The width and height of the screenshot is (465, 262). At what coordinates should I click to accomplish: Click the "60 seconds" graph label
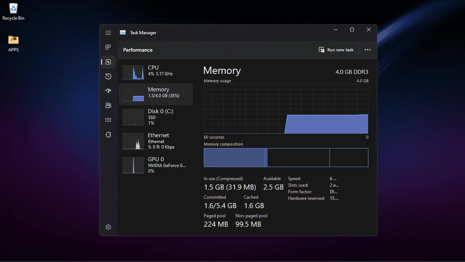(214, 137)
